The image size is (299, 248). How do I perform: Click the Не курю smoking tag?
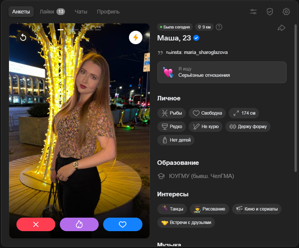tap(206, 127)
